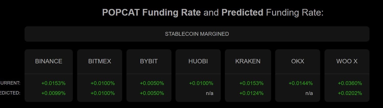
Task: Click the STABLECOIN MARGINED header bar
Action: (x=197, y=34)
